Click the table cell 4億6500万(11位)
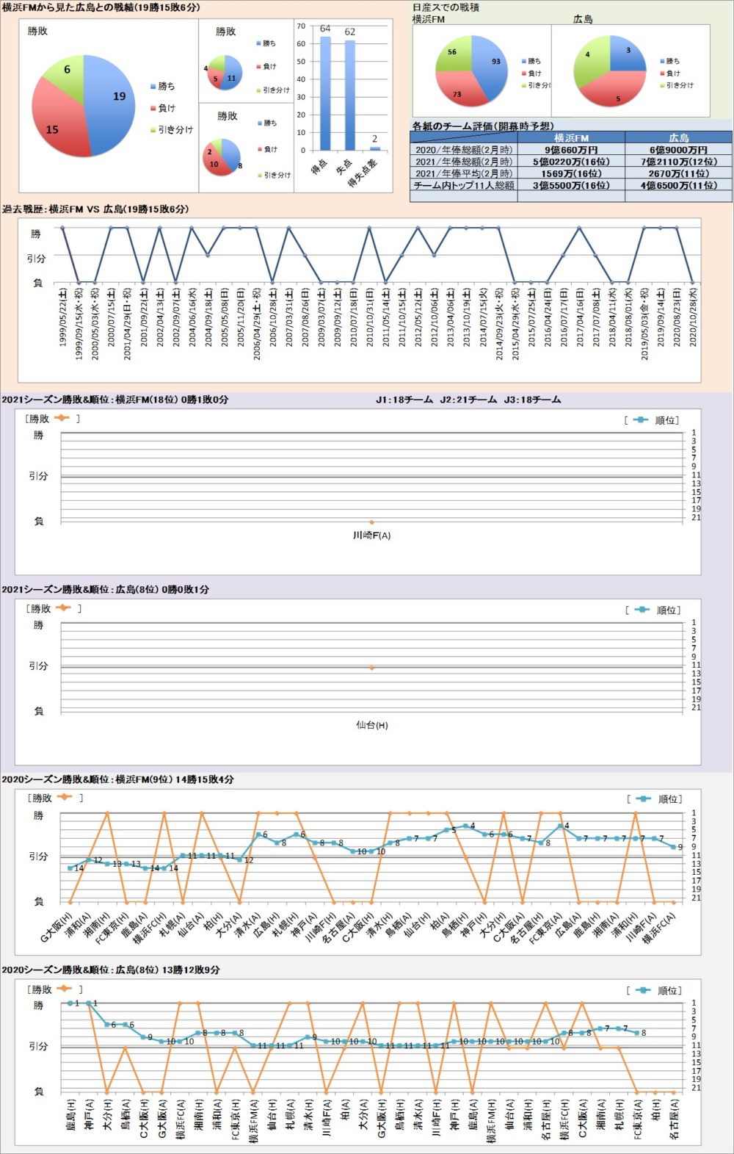This screenshot has width=734, height=1154. (678, 185)
